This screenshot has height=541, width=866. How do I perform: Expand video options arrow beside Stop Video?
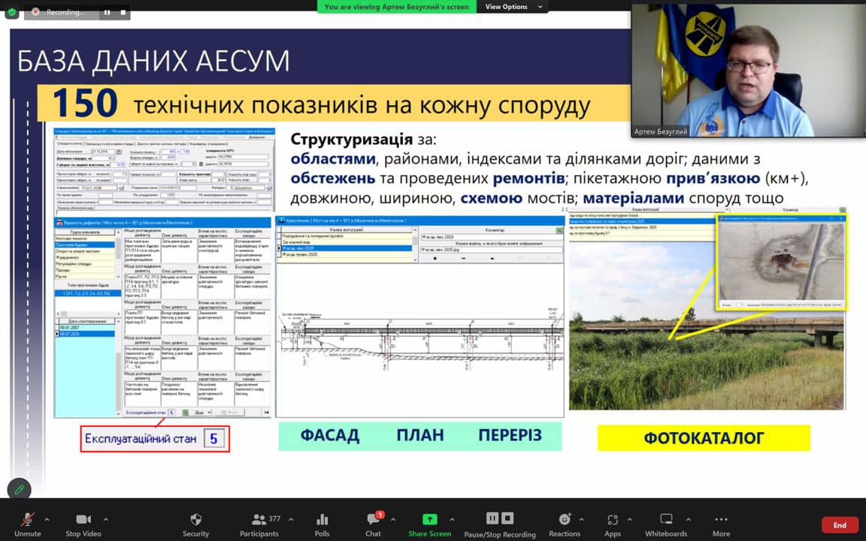[x=105, y=519]
